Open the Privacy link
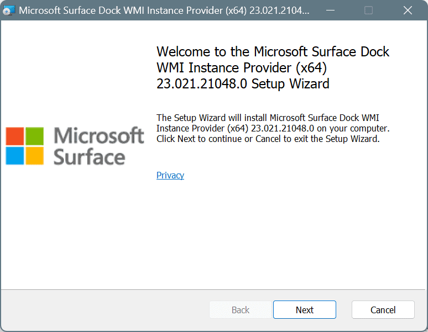 (x=170, y=175)
